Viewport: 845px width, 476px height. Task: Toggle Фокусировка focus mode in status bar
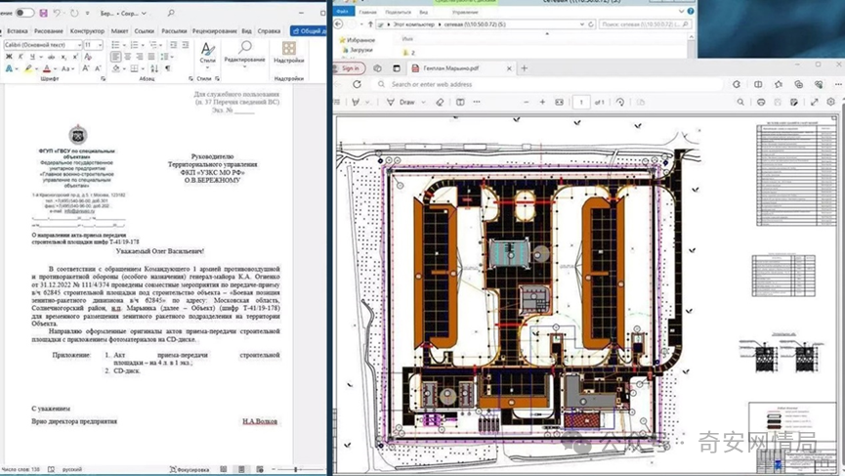pos(190,469)
